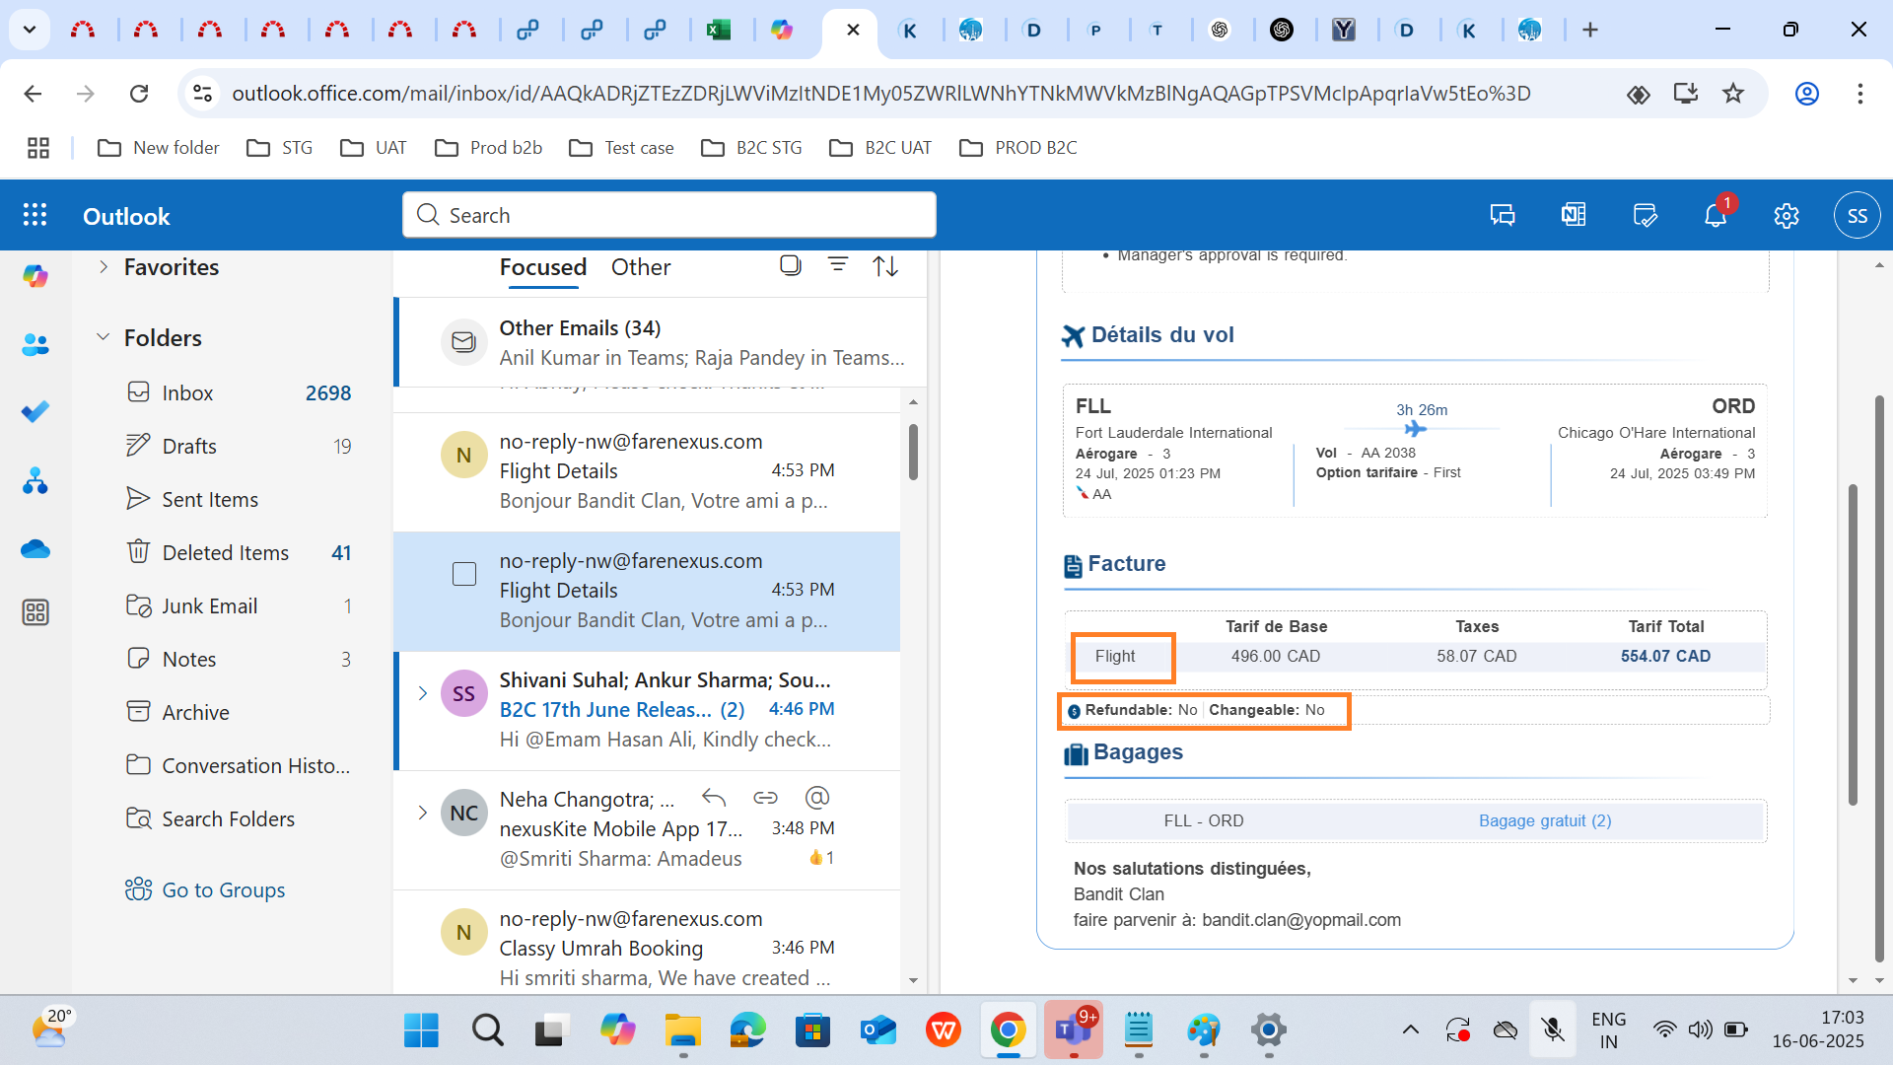Open Classy Umrah Booking email
1893x1065 pixels.
[x=647, y=949]
